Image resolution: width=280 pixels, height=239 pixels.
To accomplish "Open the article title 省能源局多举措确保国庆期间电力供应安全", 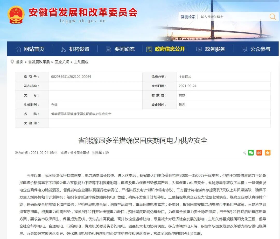I will 140,141.
